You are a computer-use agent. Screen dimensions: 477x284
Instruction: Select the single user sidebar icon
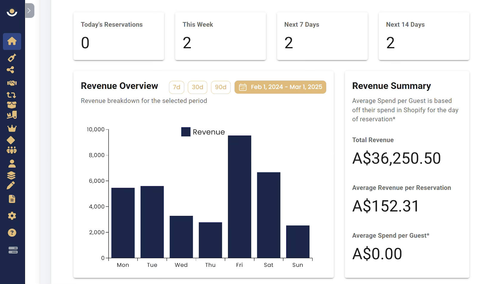click(12, 164)
